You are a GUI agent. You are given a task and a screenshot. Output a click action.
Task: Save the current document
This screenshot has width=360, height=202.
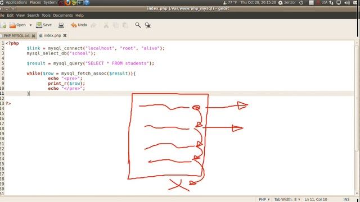(x=44, y=25)
